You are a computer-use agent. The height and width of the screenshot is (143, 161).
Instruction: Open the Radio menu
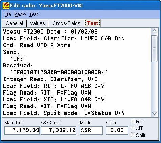coord(20,14)
